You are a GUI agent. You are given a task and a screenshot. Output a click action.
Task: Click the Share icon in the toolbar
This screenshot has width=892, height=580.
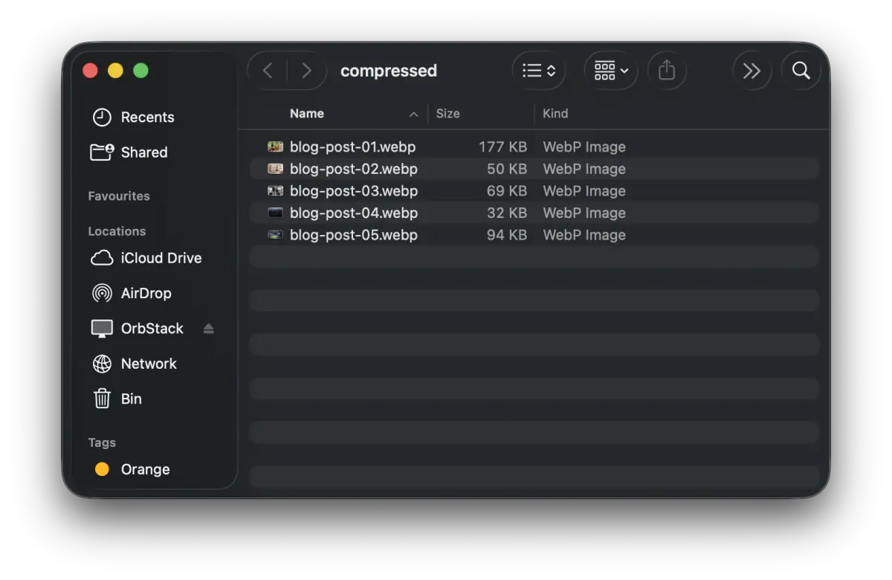click(667, 70)
